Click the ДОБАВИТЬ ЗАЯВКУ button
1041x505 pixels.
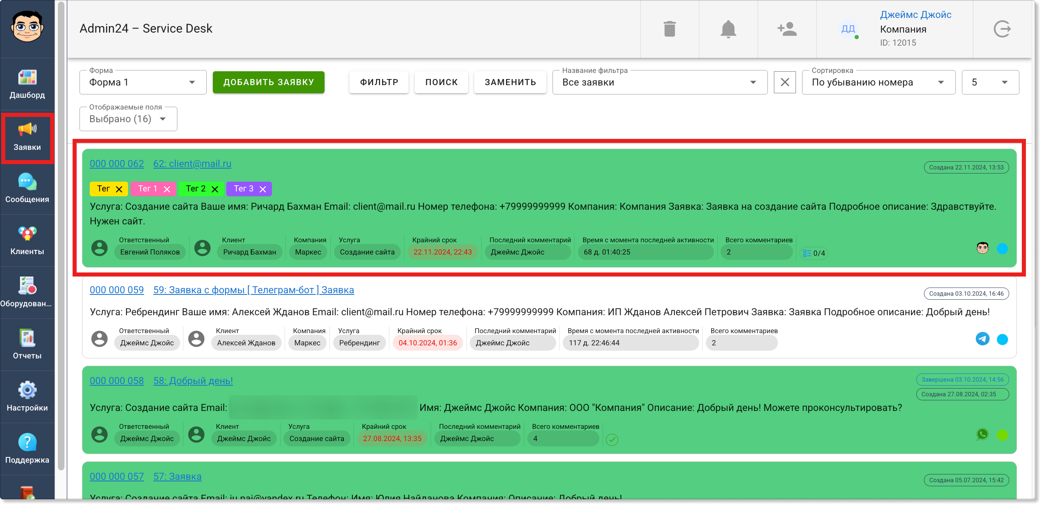pos(269,82)
